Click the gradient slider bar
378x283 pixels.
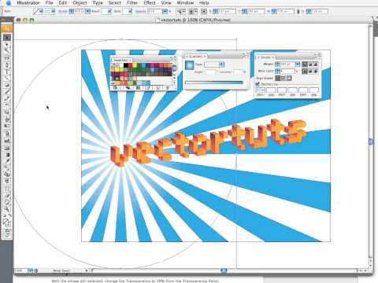pyautogui.click(x=213, y=83)
